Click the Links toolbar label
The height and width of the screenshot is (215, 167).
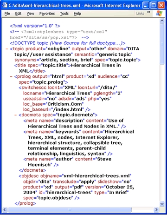pos(140,13)
